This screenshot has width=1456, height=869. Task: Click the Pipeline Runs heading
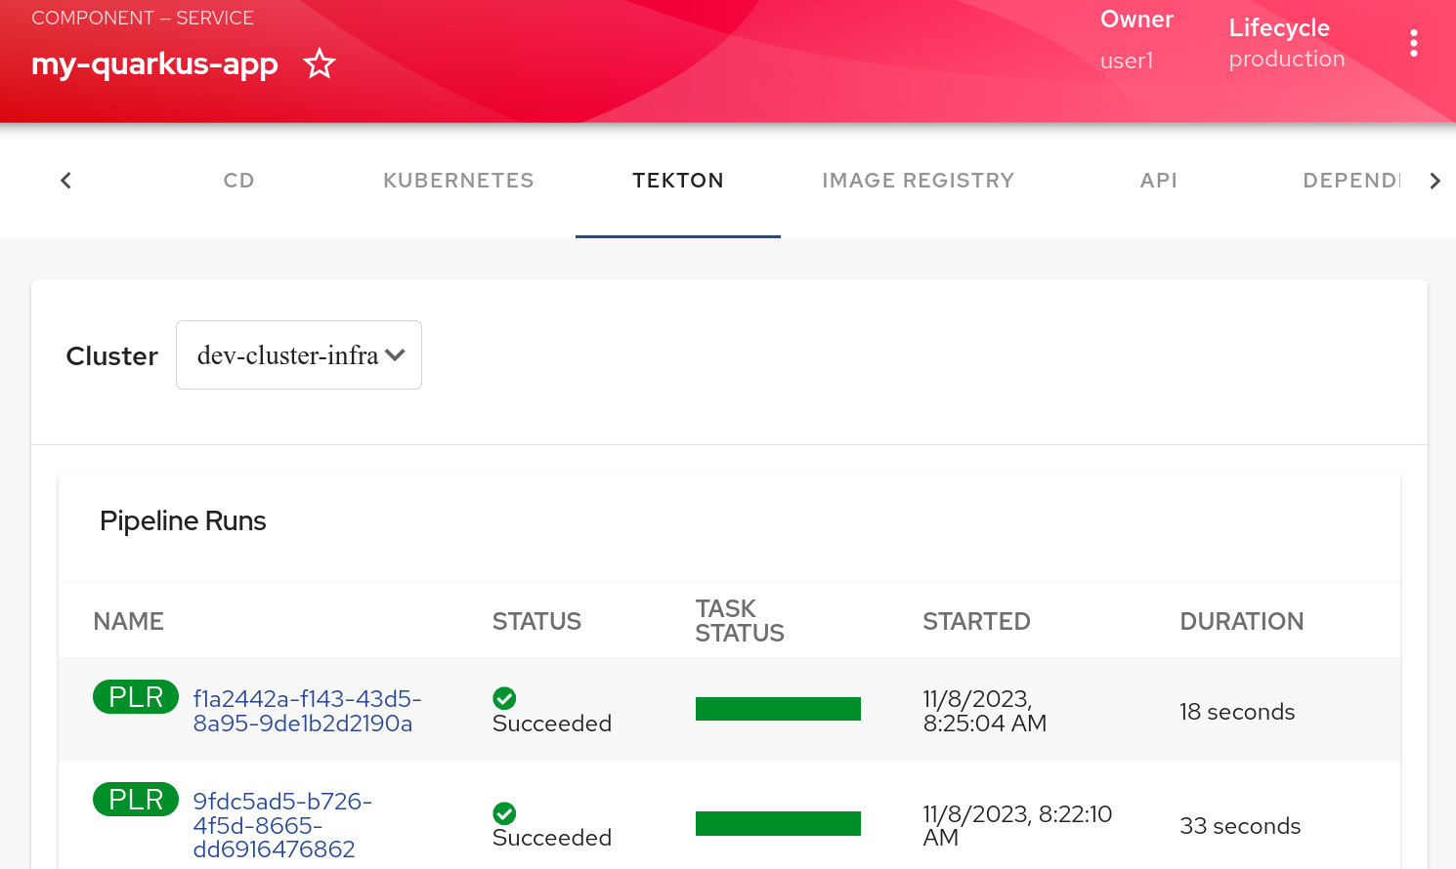pos(183,520)
